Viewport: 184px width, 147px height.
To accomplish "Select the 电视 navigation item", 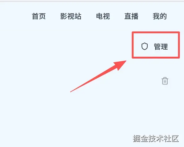I will pos(103,16).
